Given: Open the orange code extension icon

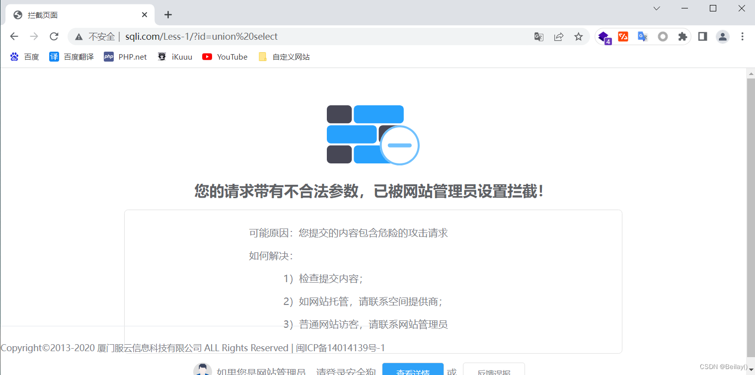Looking at the screenshot, I should [x=623, y=36].
